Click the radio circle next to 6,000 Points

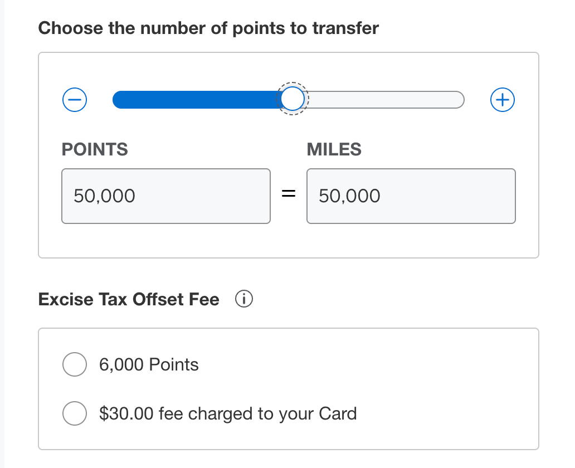tap(75, 364)
